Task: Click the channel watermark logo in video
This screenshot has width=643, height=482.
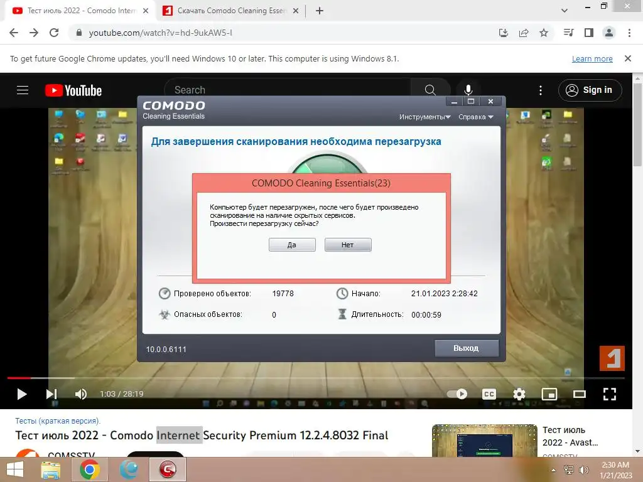Action: click(x=612, y=358)
